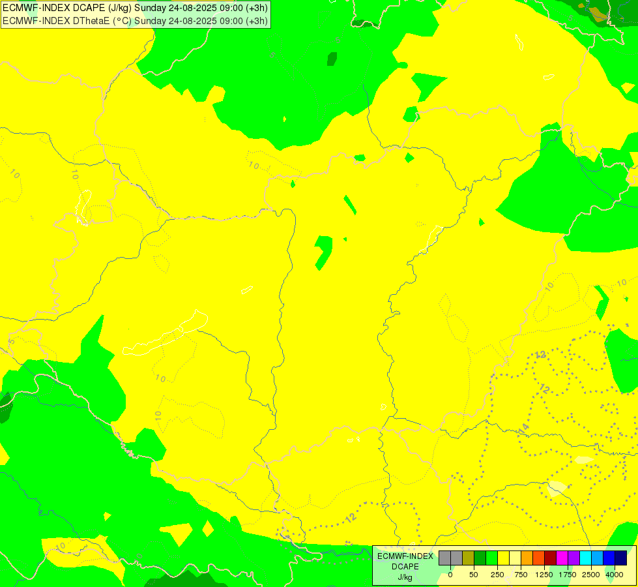Select the saturated yellow legend swatch
The height and width of the screenshot is (587, 638).
click(x=503, y=558)
